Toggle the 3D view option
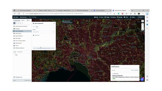Image resolution: width=162 pixels, height=91 pixels. [x=28, y=20]
